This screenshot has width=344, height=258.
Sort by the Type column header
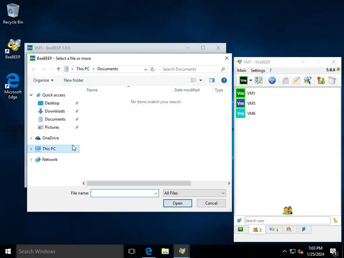click(x=219, y=90)
